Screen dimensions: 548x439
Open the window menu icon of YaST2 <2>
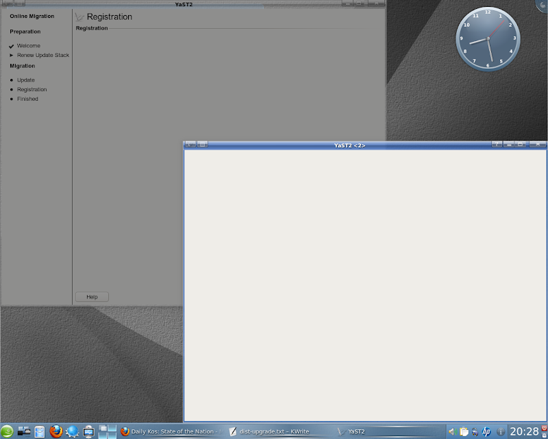click(190, 144)
